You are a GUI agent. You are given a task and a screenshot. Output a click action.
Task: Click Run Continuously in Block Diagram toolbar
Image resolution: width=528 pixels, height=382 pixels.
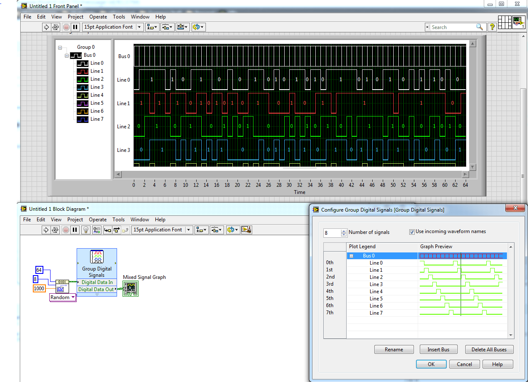55,230
